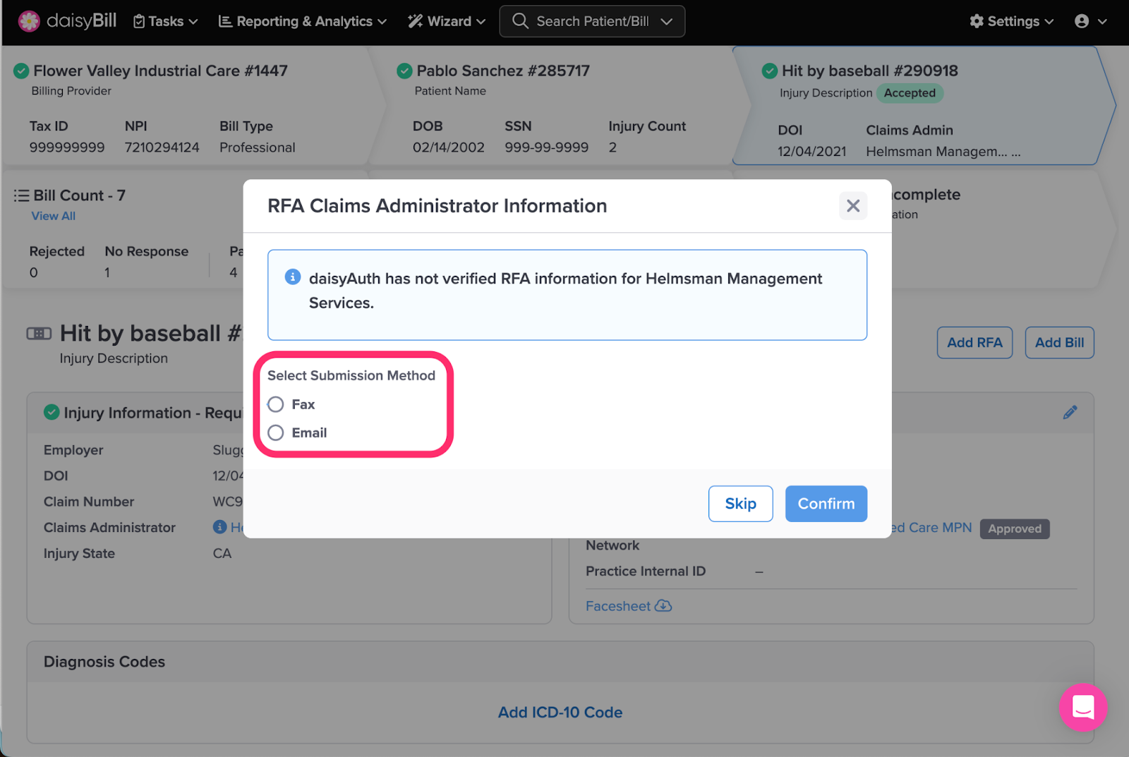Click the Tax ID value 999999999
The height and width of the screenshot is (757, 1129).
(x=67, y=147)
